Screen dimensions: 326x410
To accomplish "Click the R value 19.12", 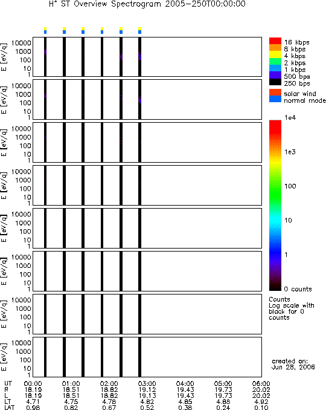I will tap(147, 389).
